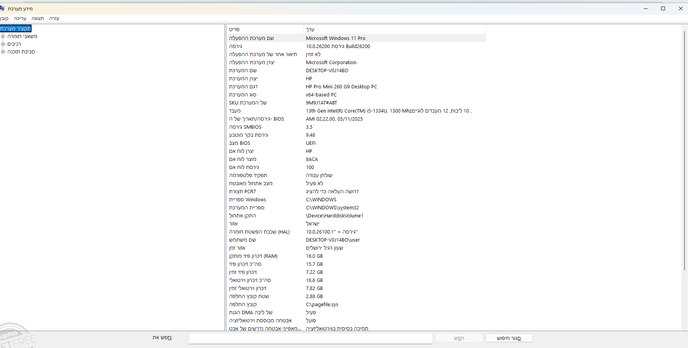688x348 pixels.
Task: Select the זיכרון פיזי מותקן RAM row
Action: coord(346,256)
